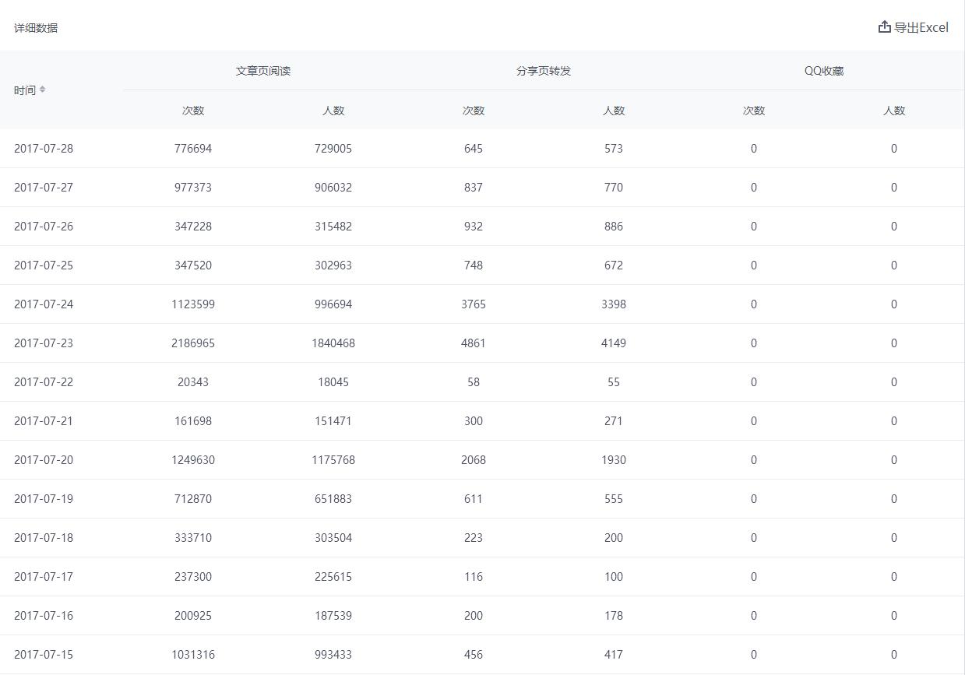Click the read count value 1031316

click(193, 655)
